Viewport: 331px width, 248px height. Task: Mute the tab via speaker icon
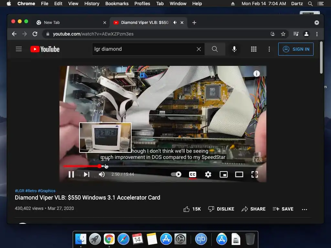coord(175,23)
